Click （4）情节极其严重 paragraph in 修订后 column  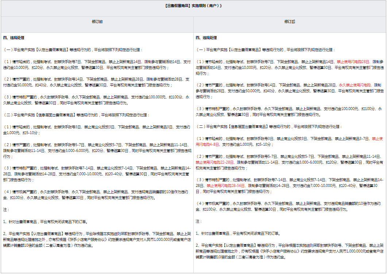click(289, 206)
